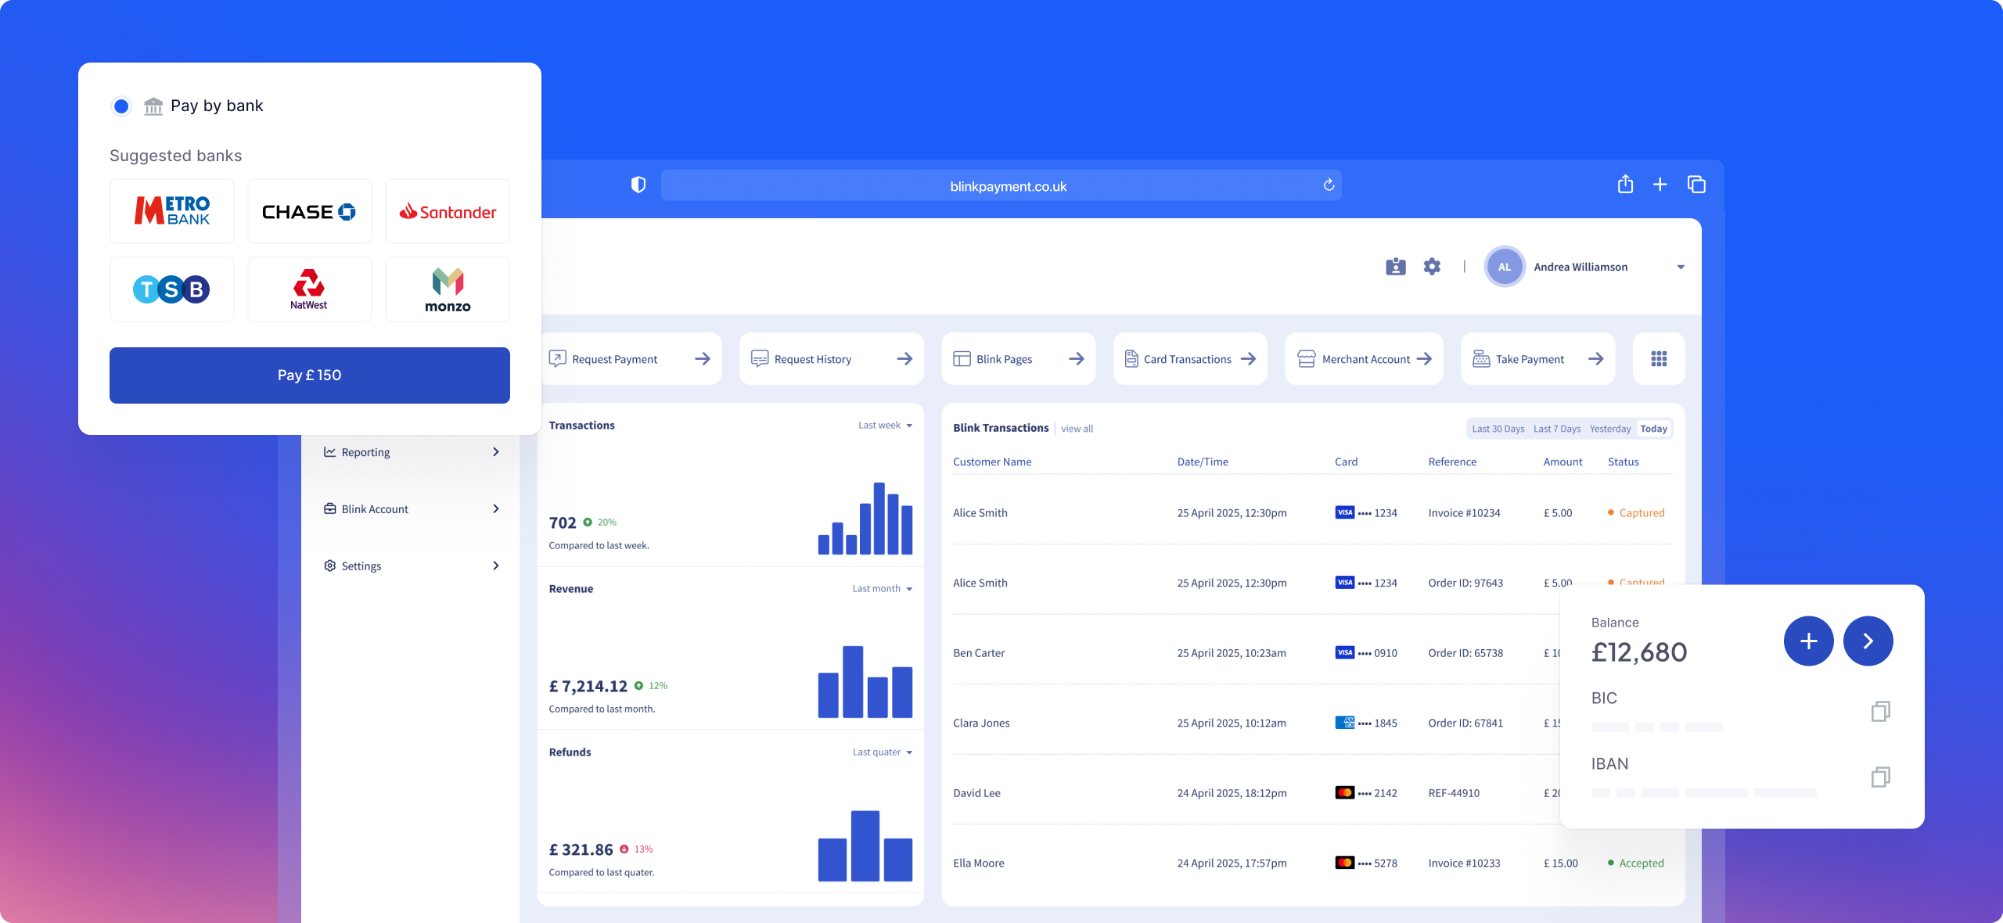Click the Request Payment icon
Screen dimensions: 2003x923
557,358
